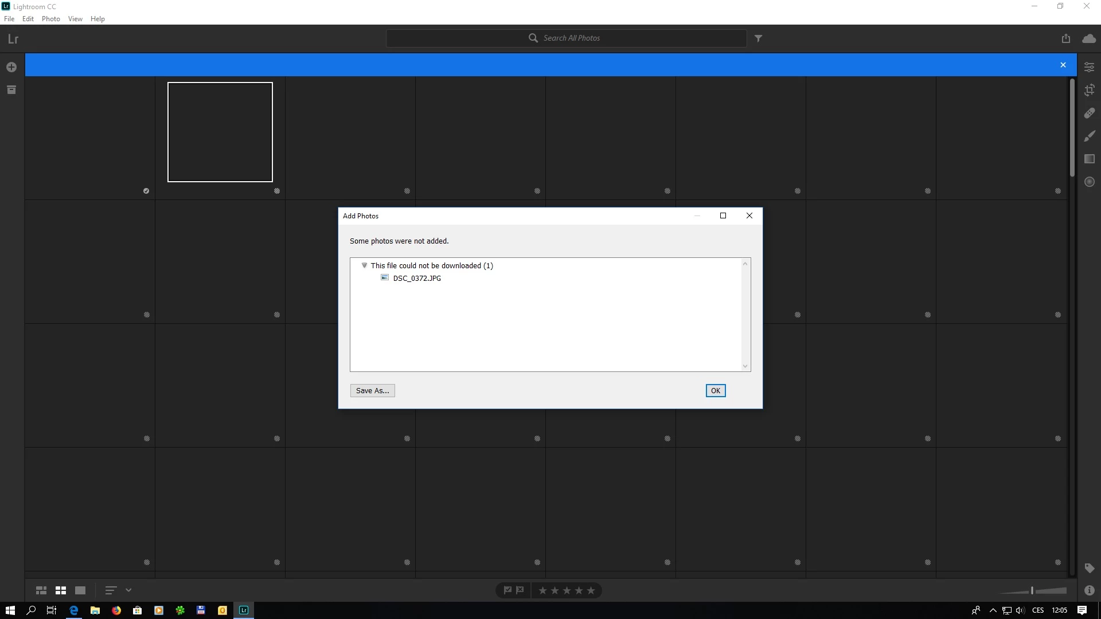Open the Keywords tag panel

pyautogui.click(x=1089, y=568)
